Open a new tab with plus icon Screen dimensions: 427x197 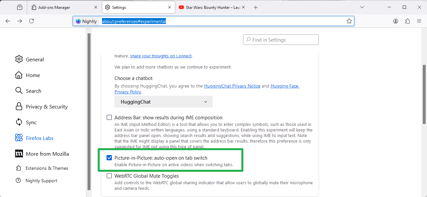[x=256, y=7]
